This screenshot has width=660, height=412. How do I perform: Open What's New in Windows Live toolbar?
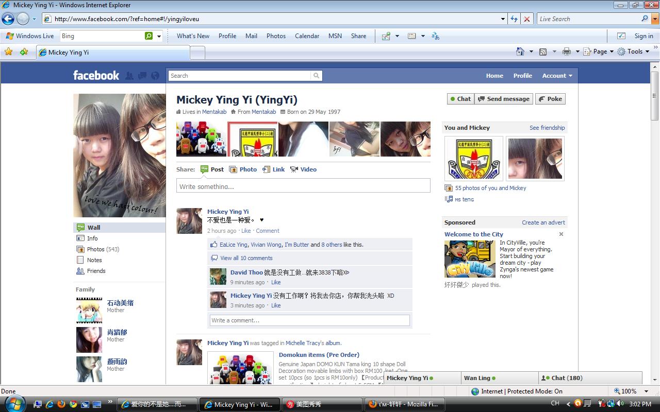pyautogui.click(x=193, y=36)
